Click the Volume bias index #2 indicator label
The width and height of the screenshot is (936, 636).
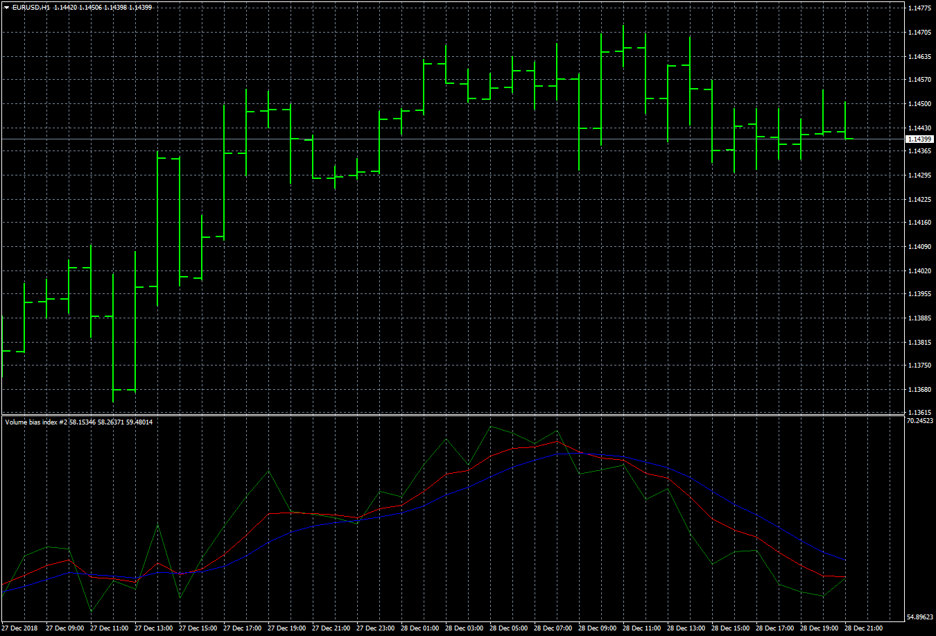pyautogui.click(x=35, y=422)
